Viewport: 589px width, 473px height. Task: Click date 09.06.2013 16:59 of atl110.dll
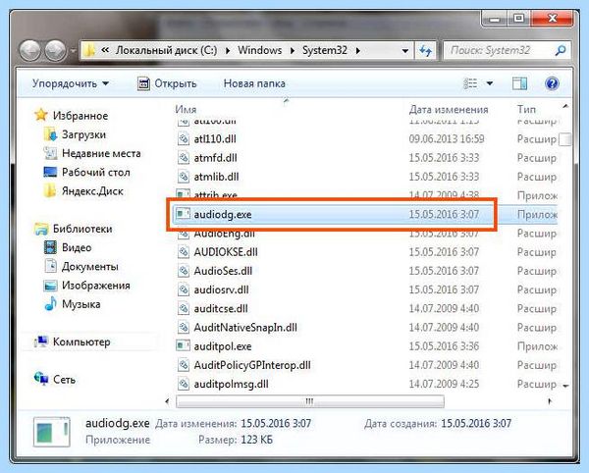pos(447,139)
